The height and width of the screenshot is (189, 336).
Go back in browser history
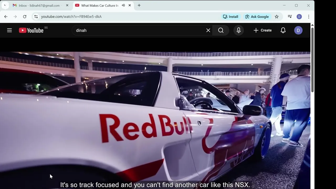click(x=6, y=17)
